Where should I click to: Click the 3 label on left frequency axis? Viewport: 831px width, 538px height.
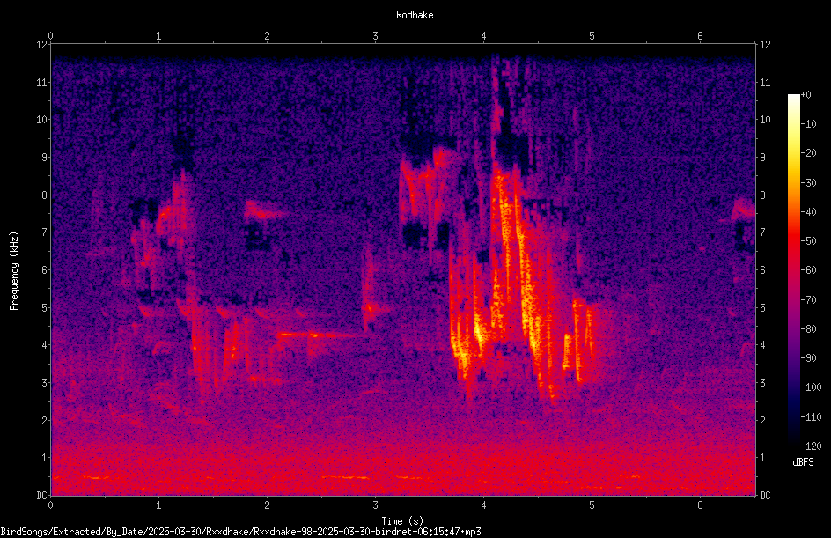tap(45, 383)
